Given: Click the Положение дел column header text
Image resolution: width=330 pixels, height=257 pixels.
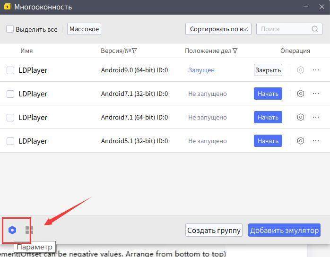Looking at the screenshot, I should 208,51.
